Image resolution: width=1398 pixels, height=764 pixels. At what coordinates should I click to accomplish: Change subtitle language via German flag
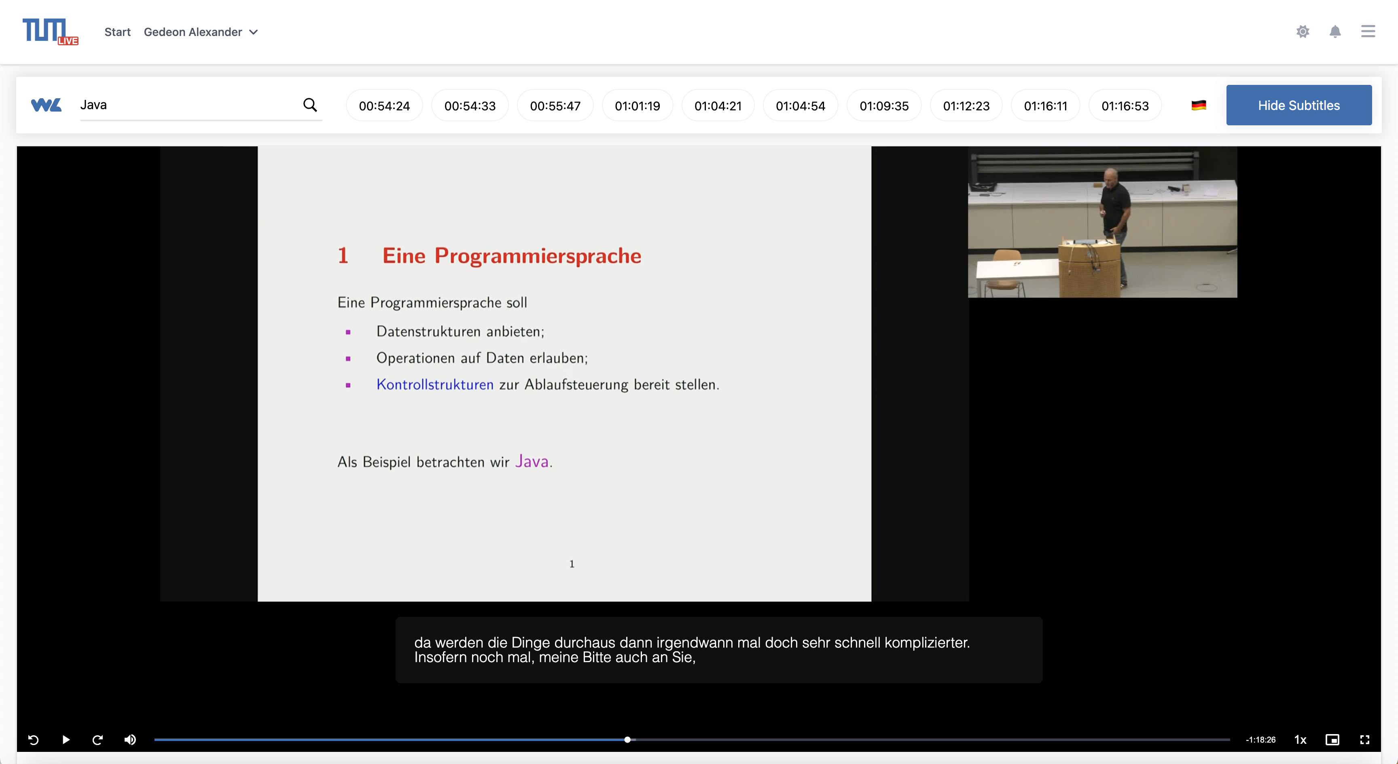click(x=1198, y=105)
